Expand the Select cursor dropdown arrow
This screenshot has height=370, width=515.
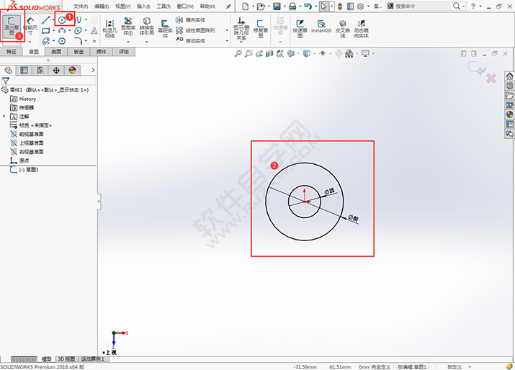point(332,6)
